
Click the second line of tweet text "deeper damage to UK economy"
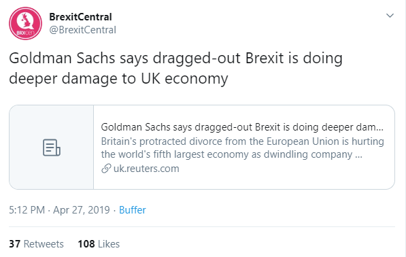point(118,78)
